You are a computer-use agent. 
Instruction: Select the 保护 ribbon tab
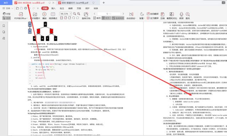pyautogui.click(x=87, y=8)
